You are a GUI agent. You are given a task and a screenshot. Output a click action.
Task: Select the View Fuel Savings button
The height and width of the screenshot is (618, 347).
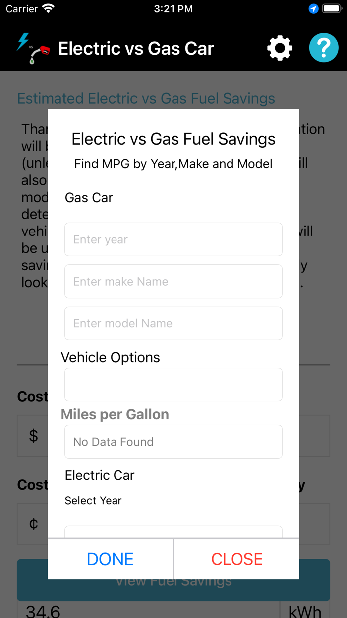[x=173, y=580]
